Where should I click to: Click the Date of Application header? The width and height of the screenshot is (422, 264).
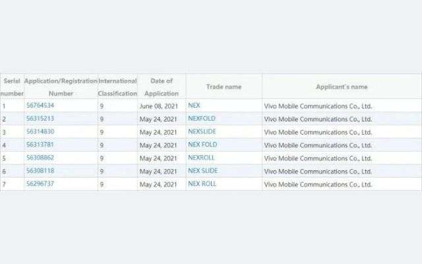coord(162,87)
